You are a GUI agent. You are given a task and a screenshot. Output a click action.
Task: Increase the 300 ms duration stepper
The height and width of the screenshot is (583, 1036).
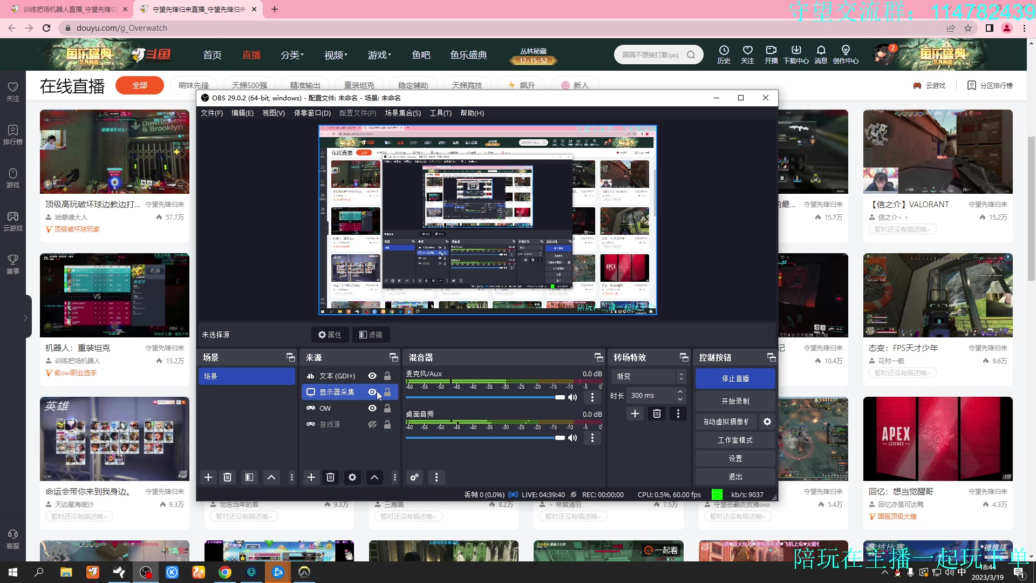680,392
